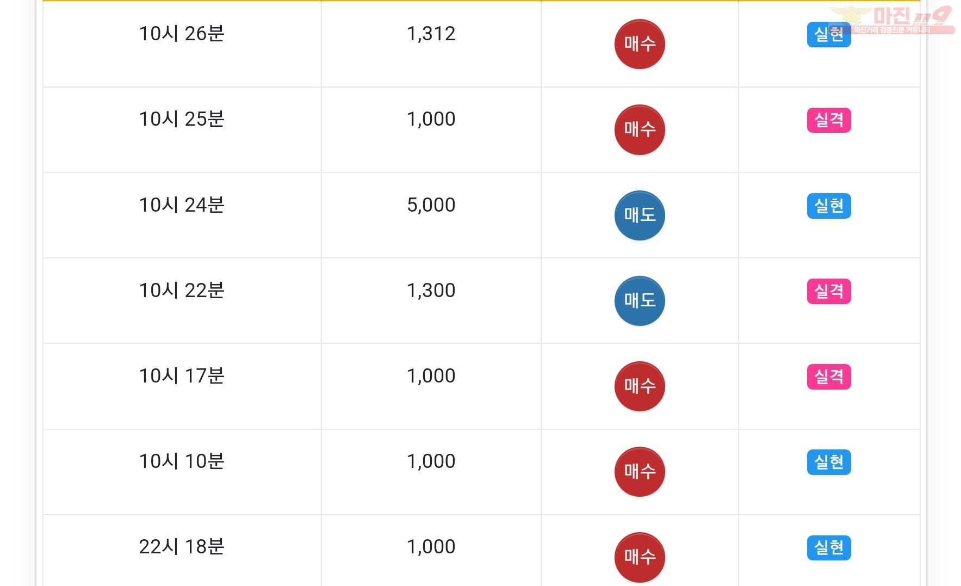Click the 실현 tag in the 22시 18분 row
961x586 pixels.
click(x=829, y=547)
